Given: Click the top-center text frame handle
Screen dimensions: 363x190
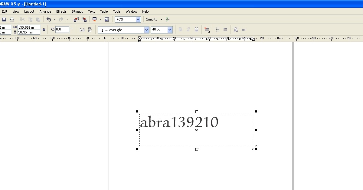Looking at the screenshot, I should pos(197,112).
